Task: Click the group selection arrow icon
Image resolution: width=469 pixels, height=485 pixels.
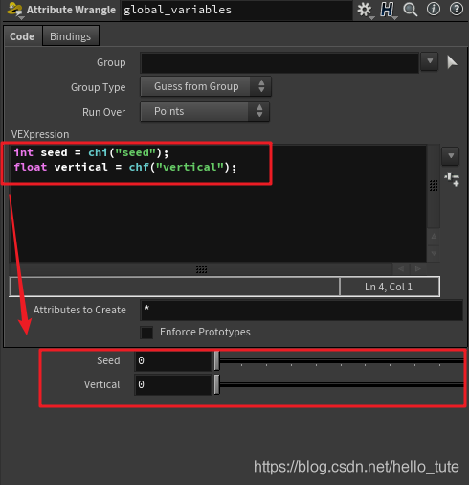Action: coord(452,62)
